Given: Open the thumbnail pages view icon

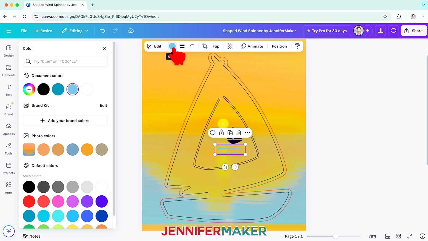Looking at the screenshot, I should coord(388,236).
